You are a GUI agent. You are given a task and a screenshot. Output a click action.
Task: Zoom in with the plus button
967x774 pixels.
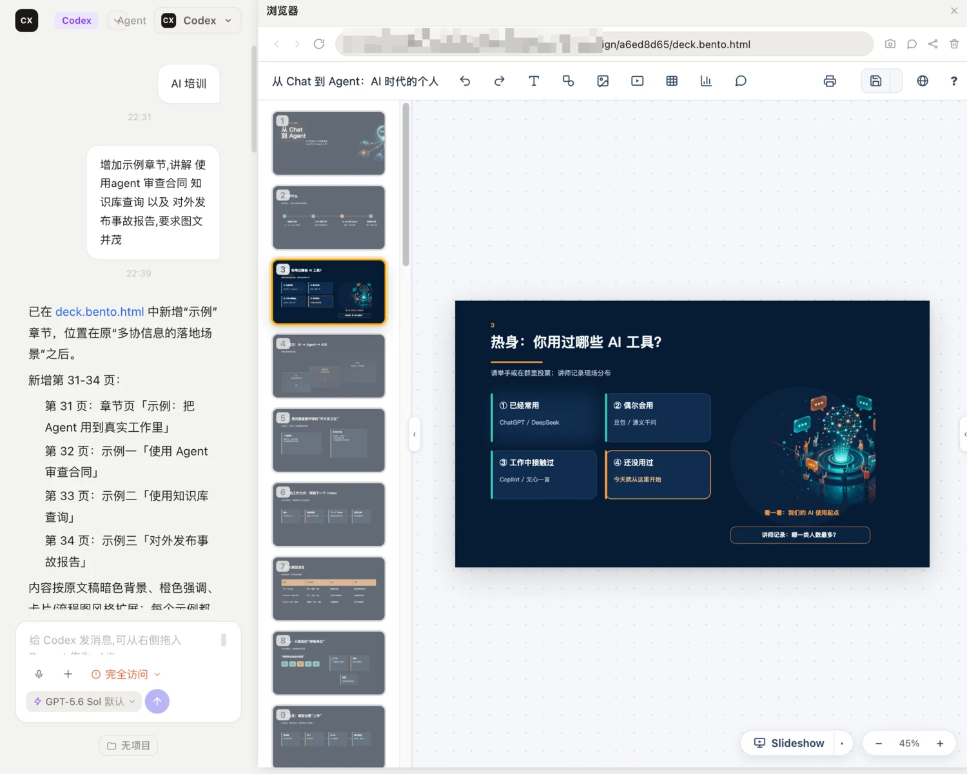tap(940, 743)
